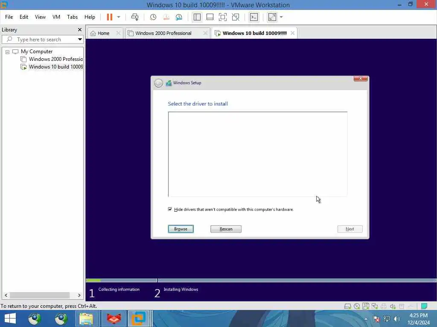
Task: Switch to Unity mode icon
Action: (x=236, y=17)
